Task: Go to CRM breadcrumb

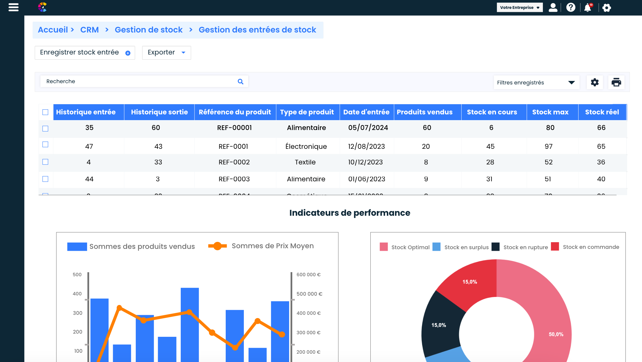Action: point(90,30)
